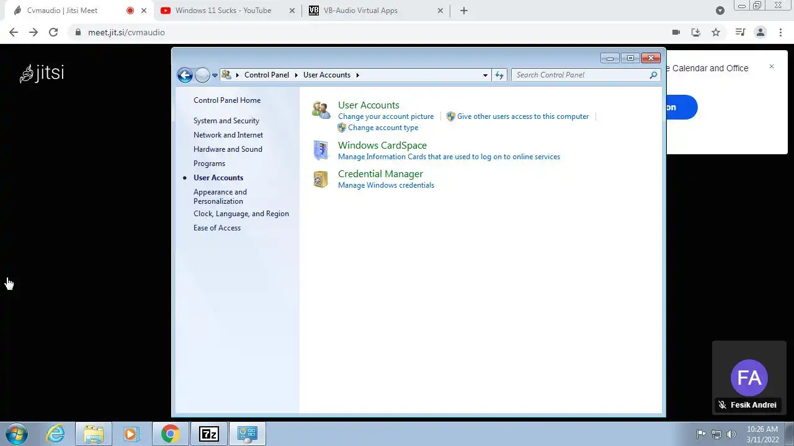Click Fesik Andrei participant thumbnail

(749, 377)
